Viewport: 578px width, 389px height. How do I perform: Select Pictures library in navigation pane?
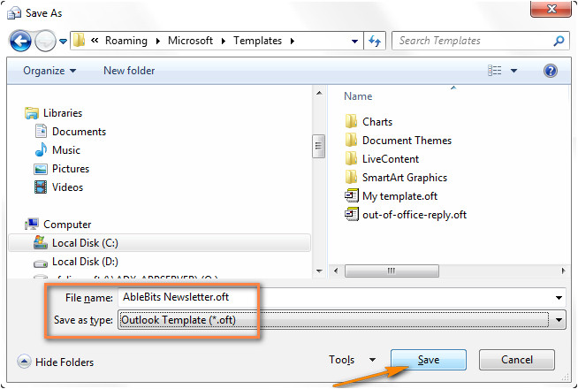pos(71,169)
